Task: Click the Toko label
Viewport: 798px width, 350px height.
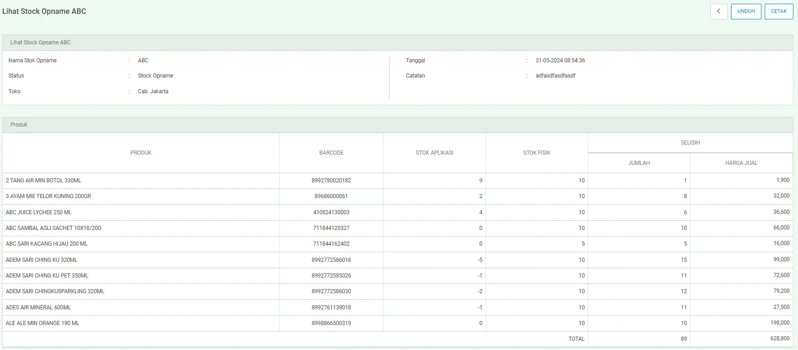Action: [x=14, y=91]
